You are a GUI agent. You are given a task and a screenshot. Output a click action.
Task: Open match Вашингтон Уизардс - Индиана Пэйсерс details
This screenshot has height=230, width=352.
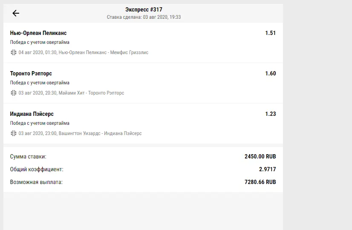tap(100, 133)
